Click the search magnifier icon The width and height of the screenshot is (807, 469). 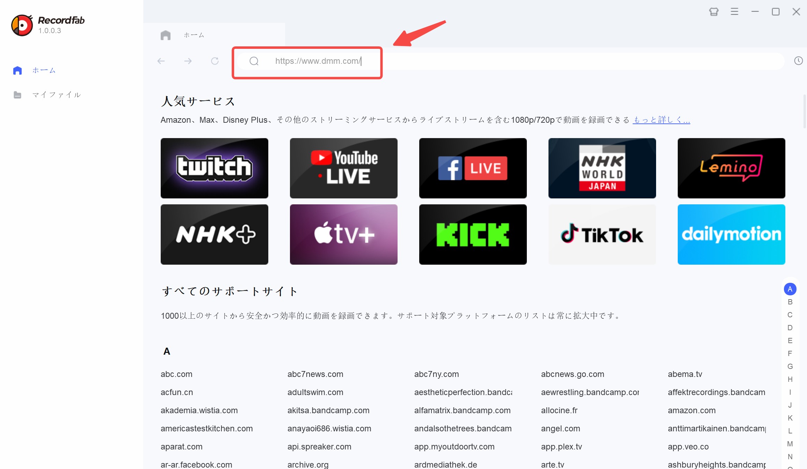point(254,61)
